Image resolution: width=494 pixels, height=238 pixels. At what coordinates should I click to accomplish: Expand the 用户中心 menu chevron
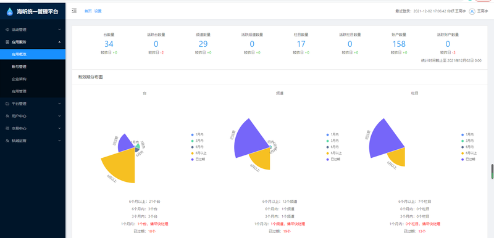(x=59, y=116)
